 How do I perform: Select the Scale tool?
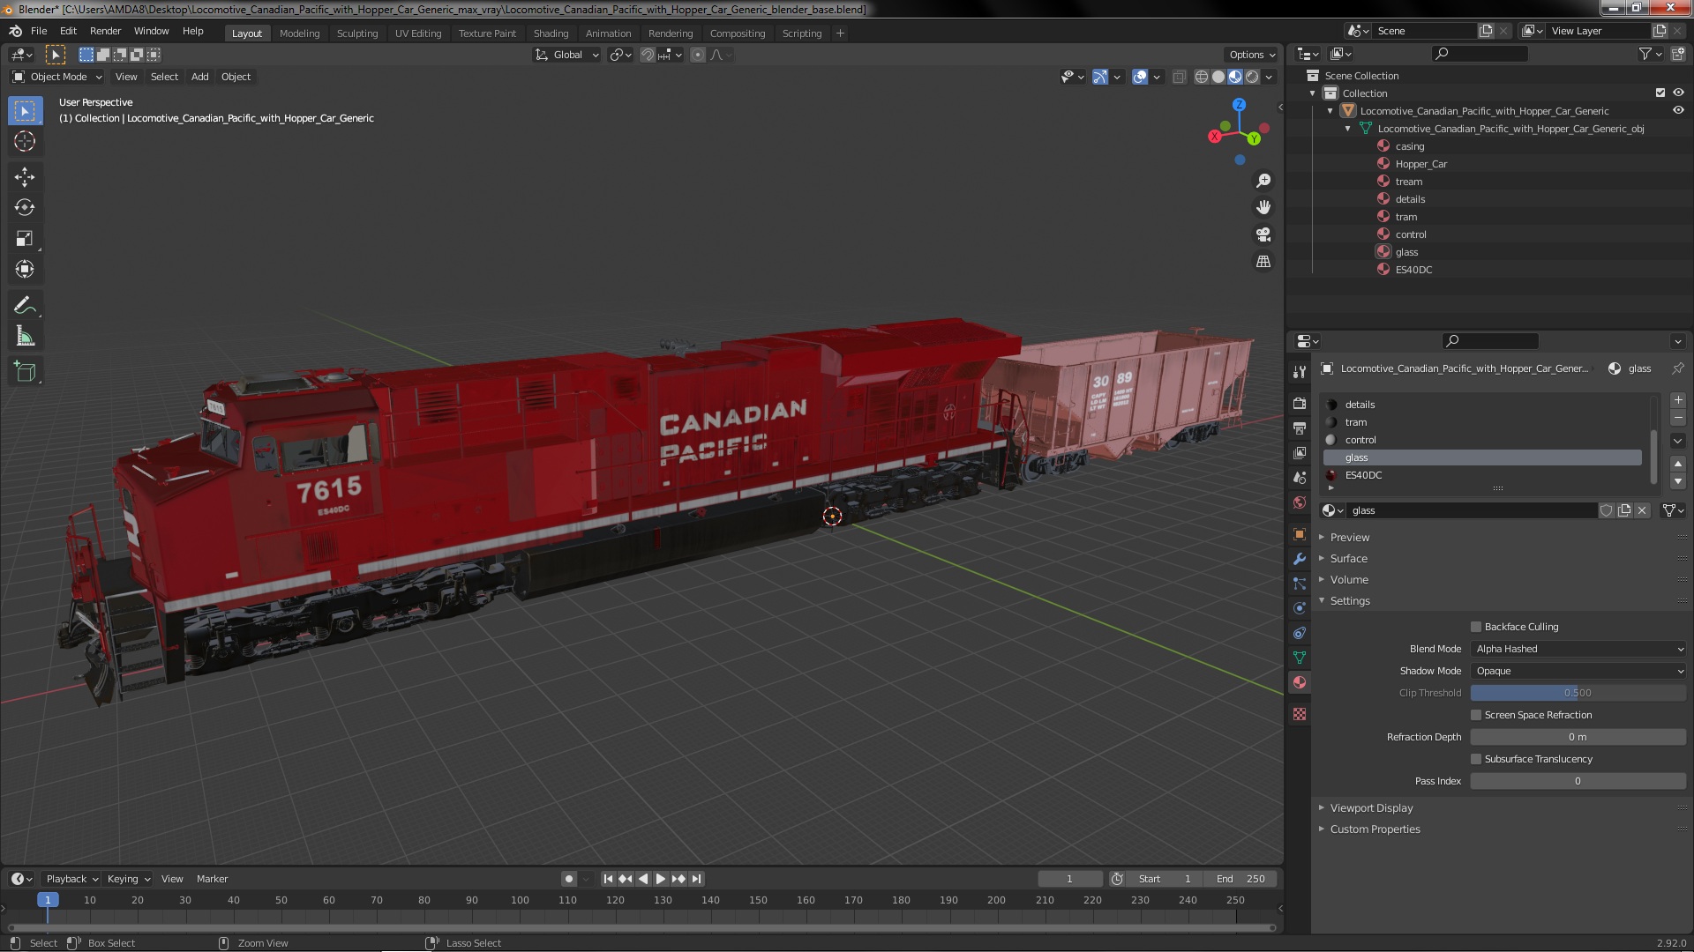tap(25, 238)
